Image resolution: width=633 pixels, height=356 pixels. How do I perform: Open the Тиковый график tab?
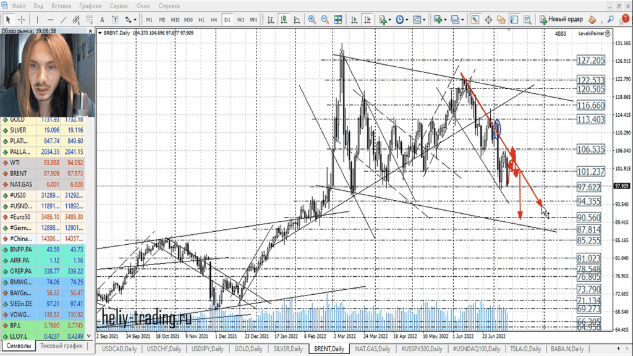click(61, 347)
